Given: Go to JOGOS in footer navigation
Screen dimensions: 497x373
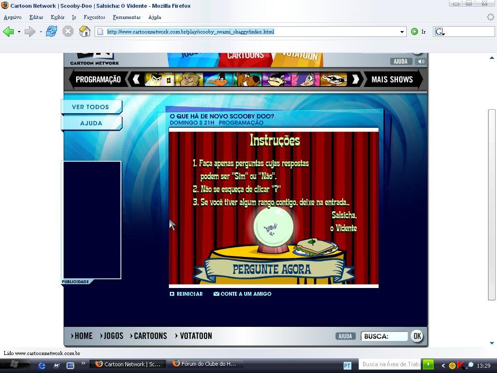Looking at the screenshot, I should click(x=112, y=336).
